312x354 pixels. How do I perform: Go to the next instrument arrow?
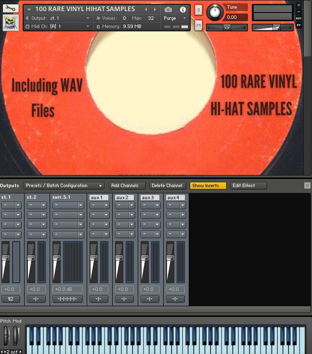click(x=155, y=10)
